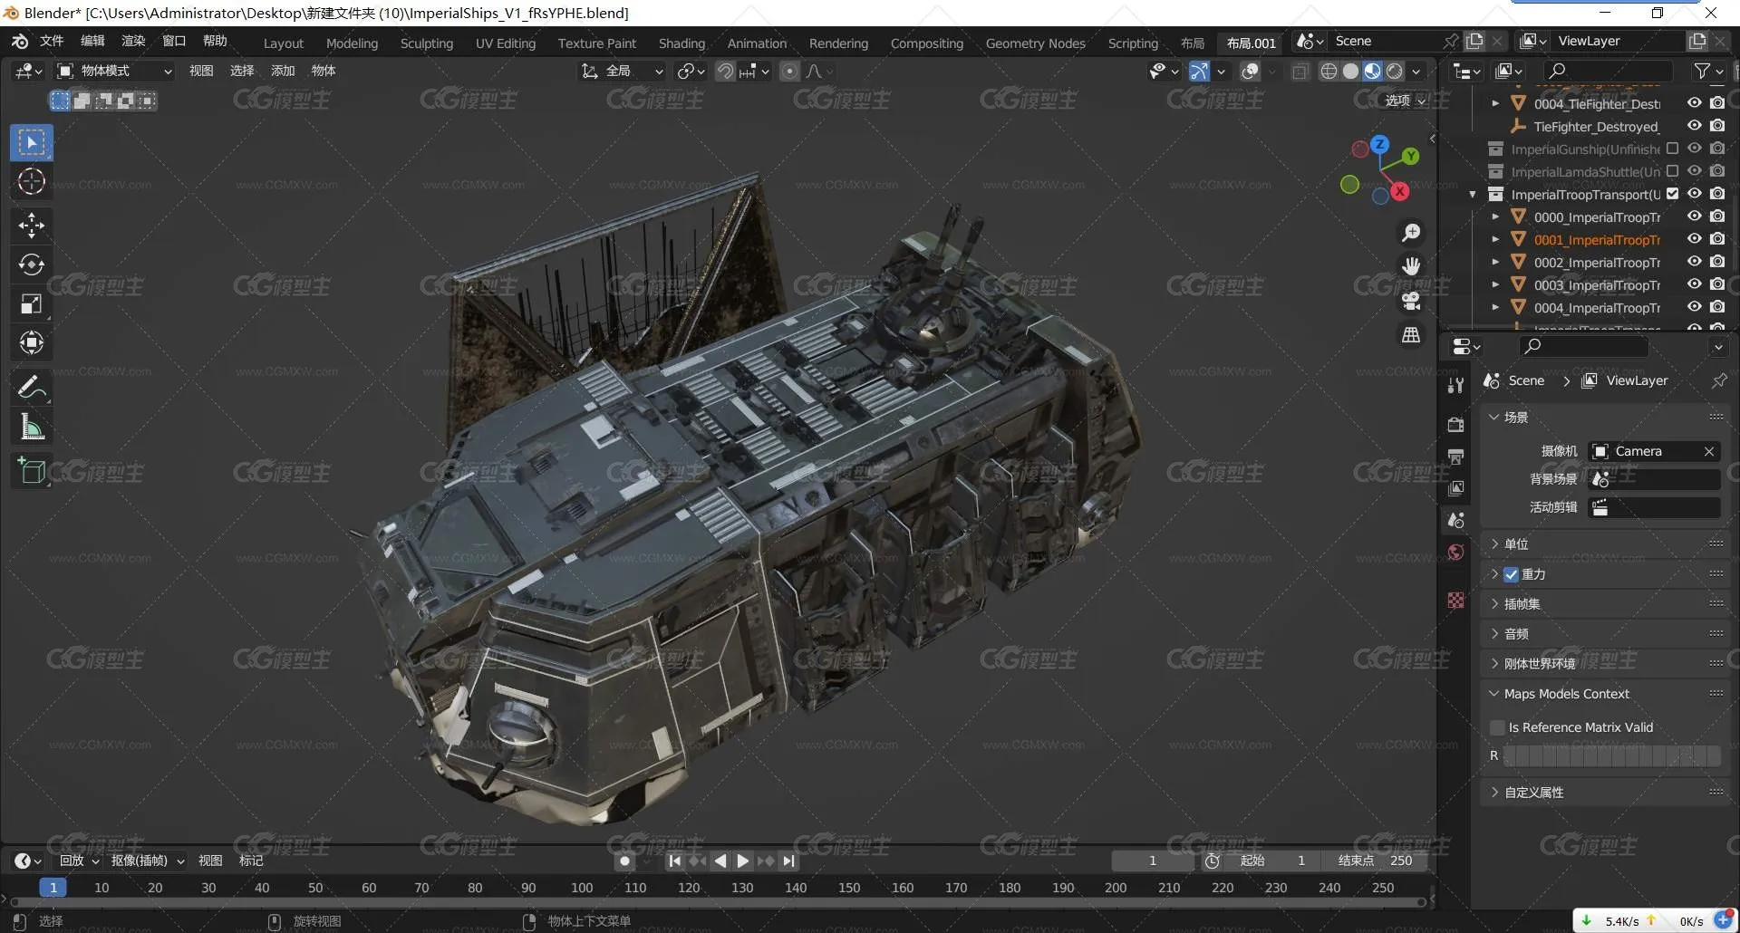Expand the 刚体世界环境 panel

click(x=1607, y=664)
